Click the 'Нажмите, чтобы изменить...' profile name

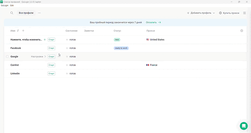click(26, 40)
